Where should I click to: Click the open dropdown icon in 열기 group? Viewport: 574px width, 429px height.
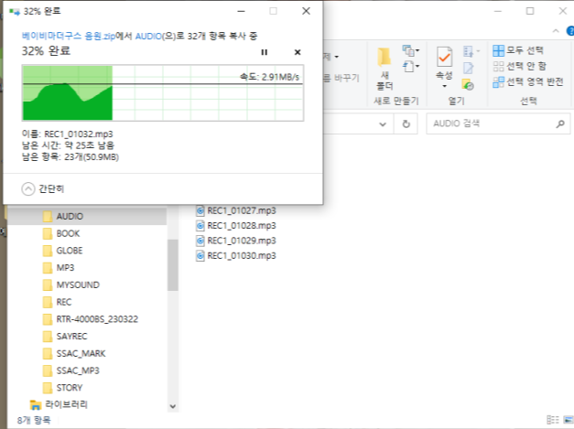tap(471, 51)
